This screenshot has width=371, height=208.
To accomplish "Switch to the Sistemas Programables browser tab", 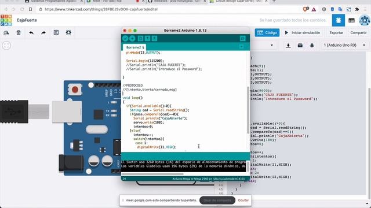I will 53,1.
